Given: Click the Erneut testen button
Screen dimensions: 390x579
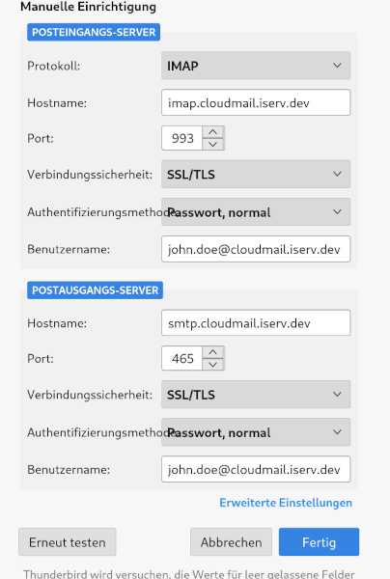Looking at the screenshot, I should pos(68,541).
